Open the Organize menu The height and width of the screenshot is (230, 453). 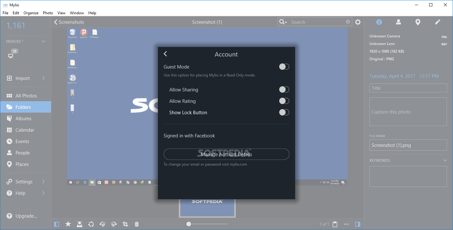tap(31, 13)
